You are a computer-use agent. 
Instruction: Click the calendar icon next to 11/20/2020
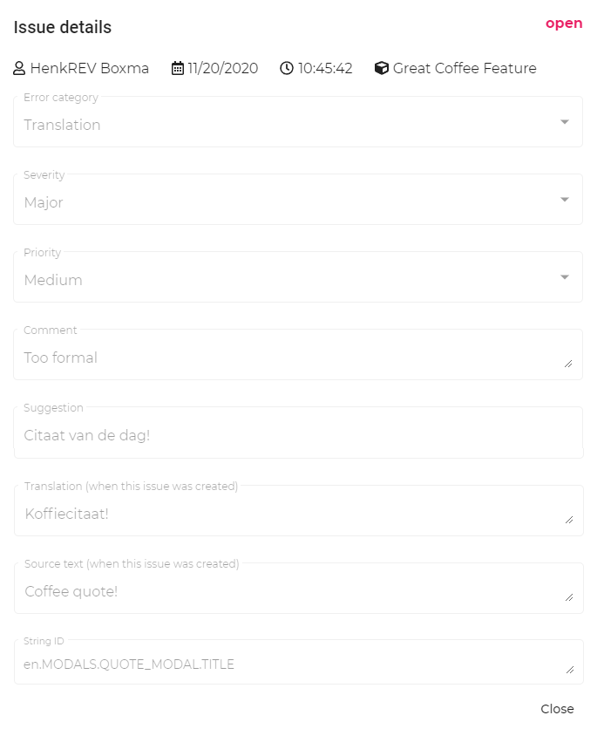pyautogui.click(x=178, y=68)
